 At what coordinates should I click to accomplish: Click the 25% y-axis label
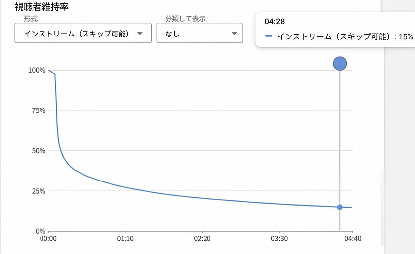click(39, 191)
